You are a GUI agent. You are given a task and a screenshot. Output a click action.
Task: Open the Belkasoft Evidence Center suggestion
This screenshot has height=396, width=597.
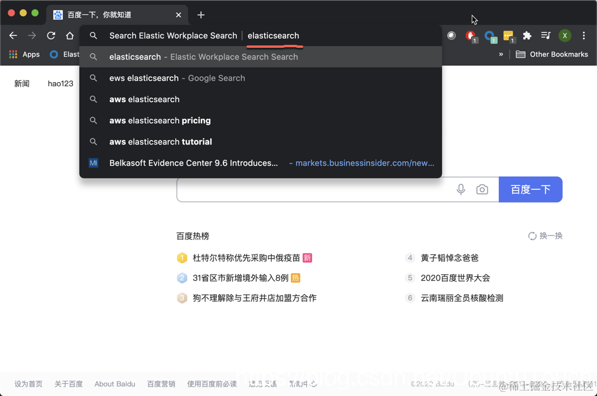261,163
